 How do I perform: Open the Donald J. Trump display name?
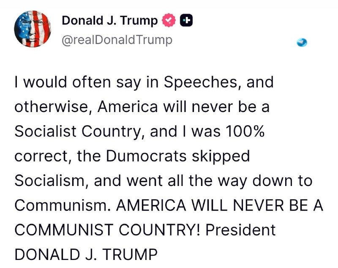(x=110, y=20)
